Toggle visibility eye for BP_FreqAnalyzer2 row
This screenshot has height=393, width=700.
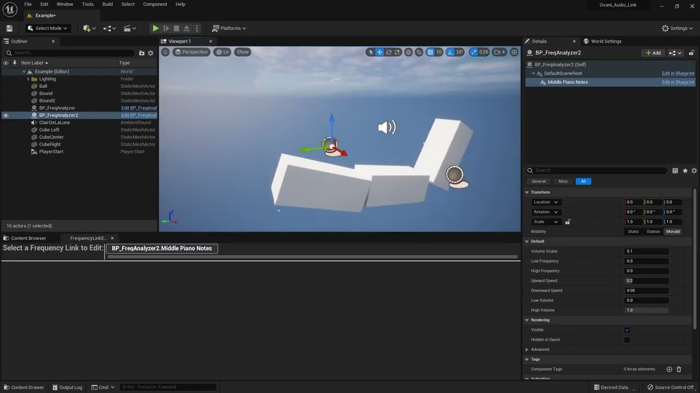point(5,115)
